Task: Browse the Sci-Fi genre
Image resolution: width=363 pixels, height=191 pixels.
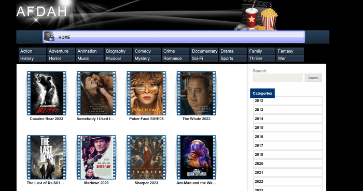Action: point(204,58)
